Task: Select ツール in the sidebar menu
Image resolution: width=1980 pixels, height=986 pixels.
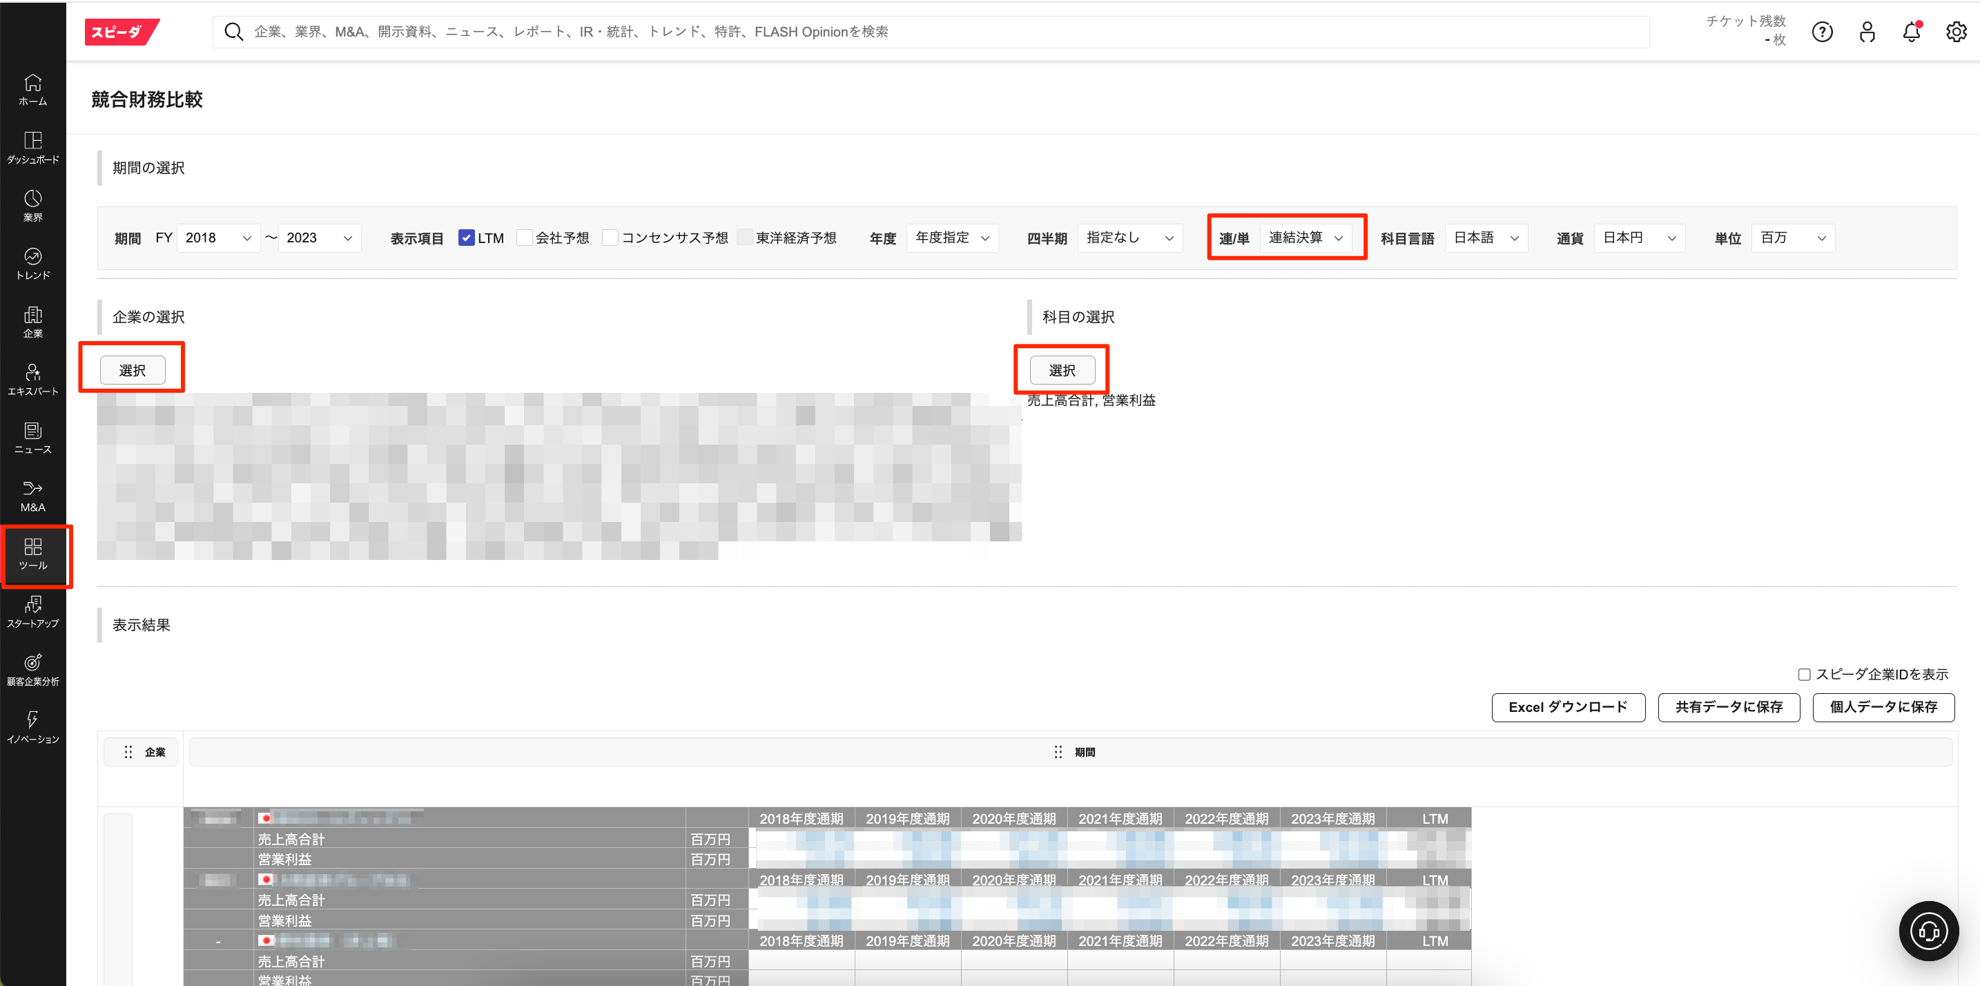Action: point(32,554)
